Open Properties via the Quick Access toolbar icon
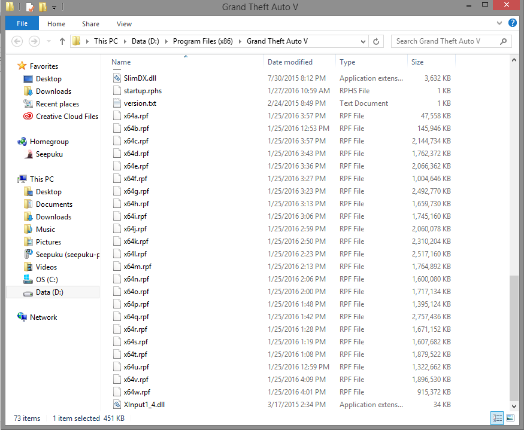 (29, 7)
